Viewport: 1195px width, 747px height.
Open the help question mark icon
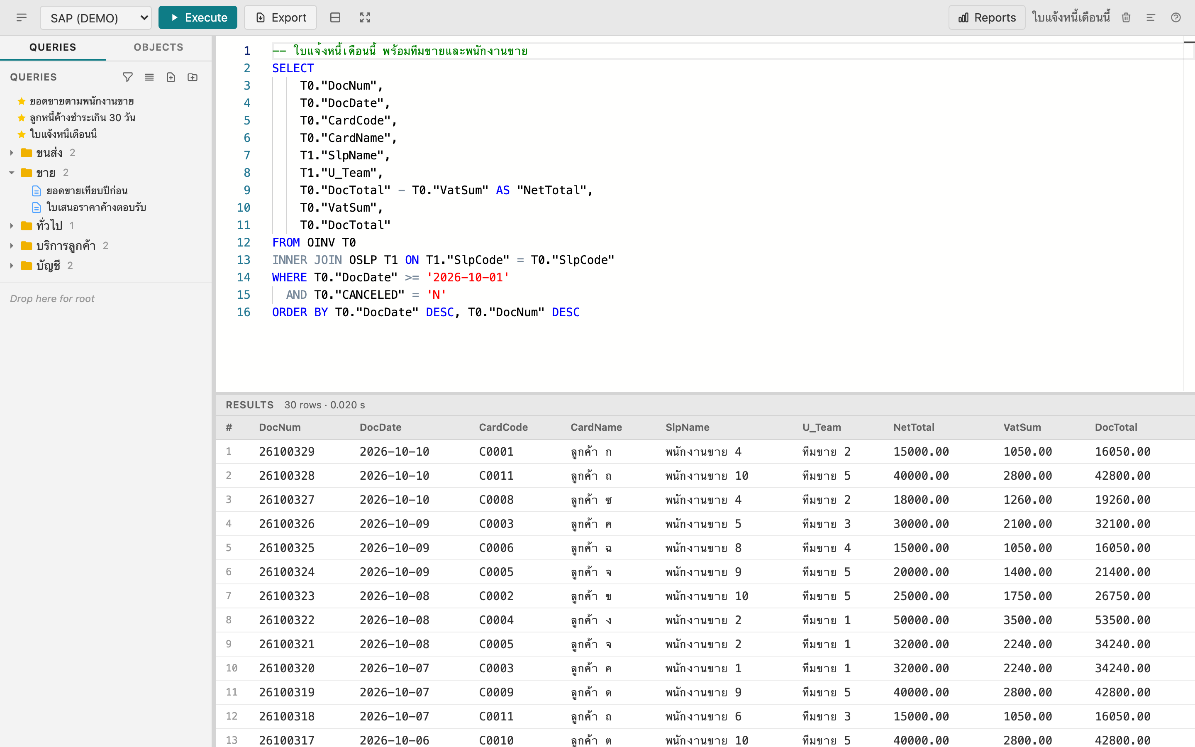click(1176, 18)
